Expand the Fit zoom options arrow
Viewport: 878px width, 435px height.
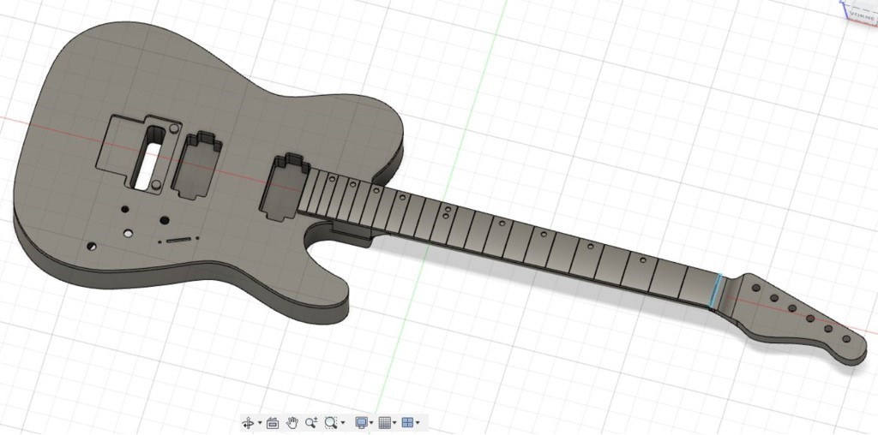[x=343, y=423]
